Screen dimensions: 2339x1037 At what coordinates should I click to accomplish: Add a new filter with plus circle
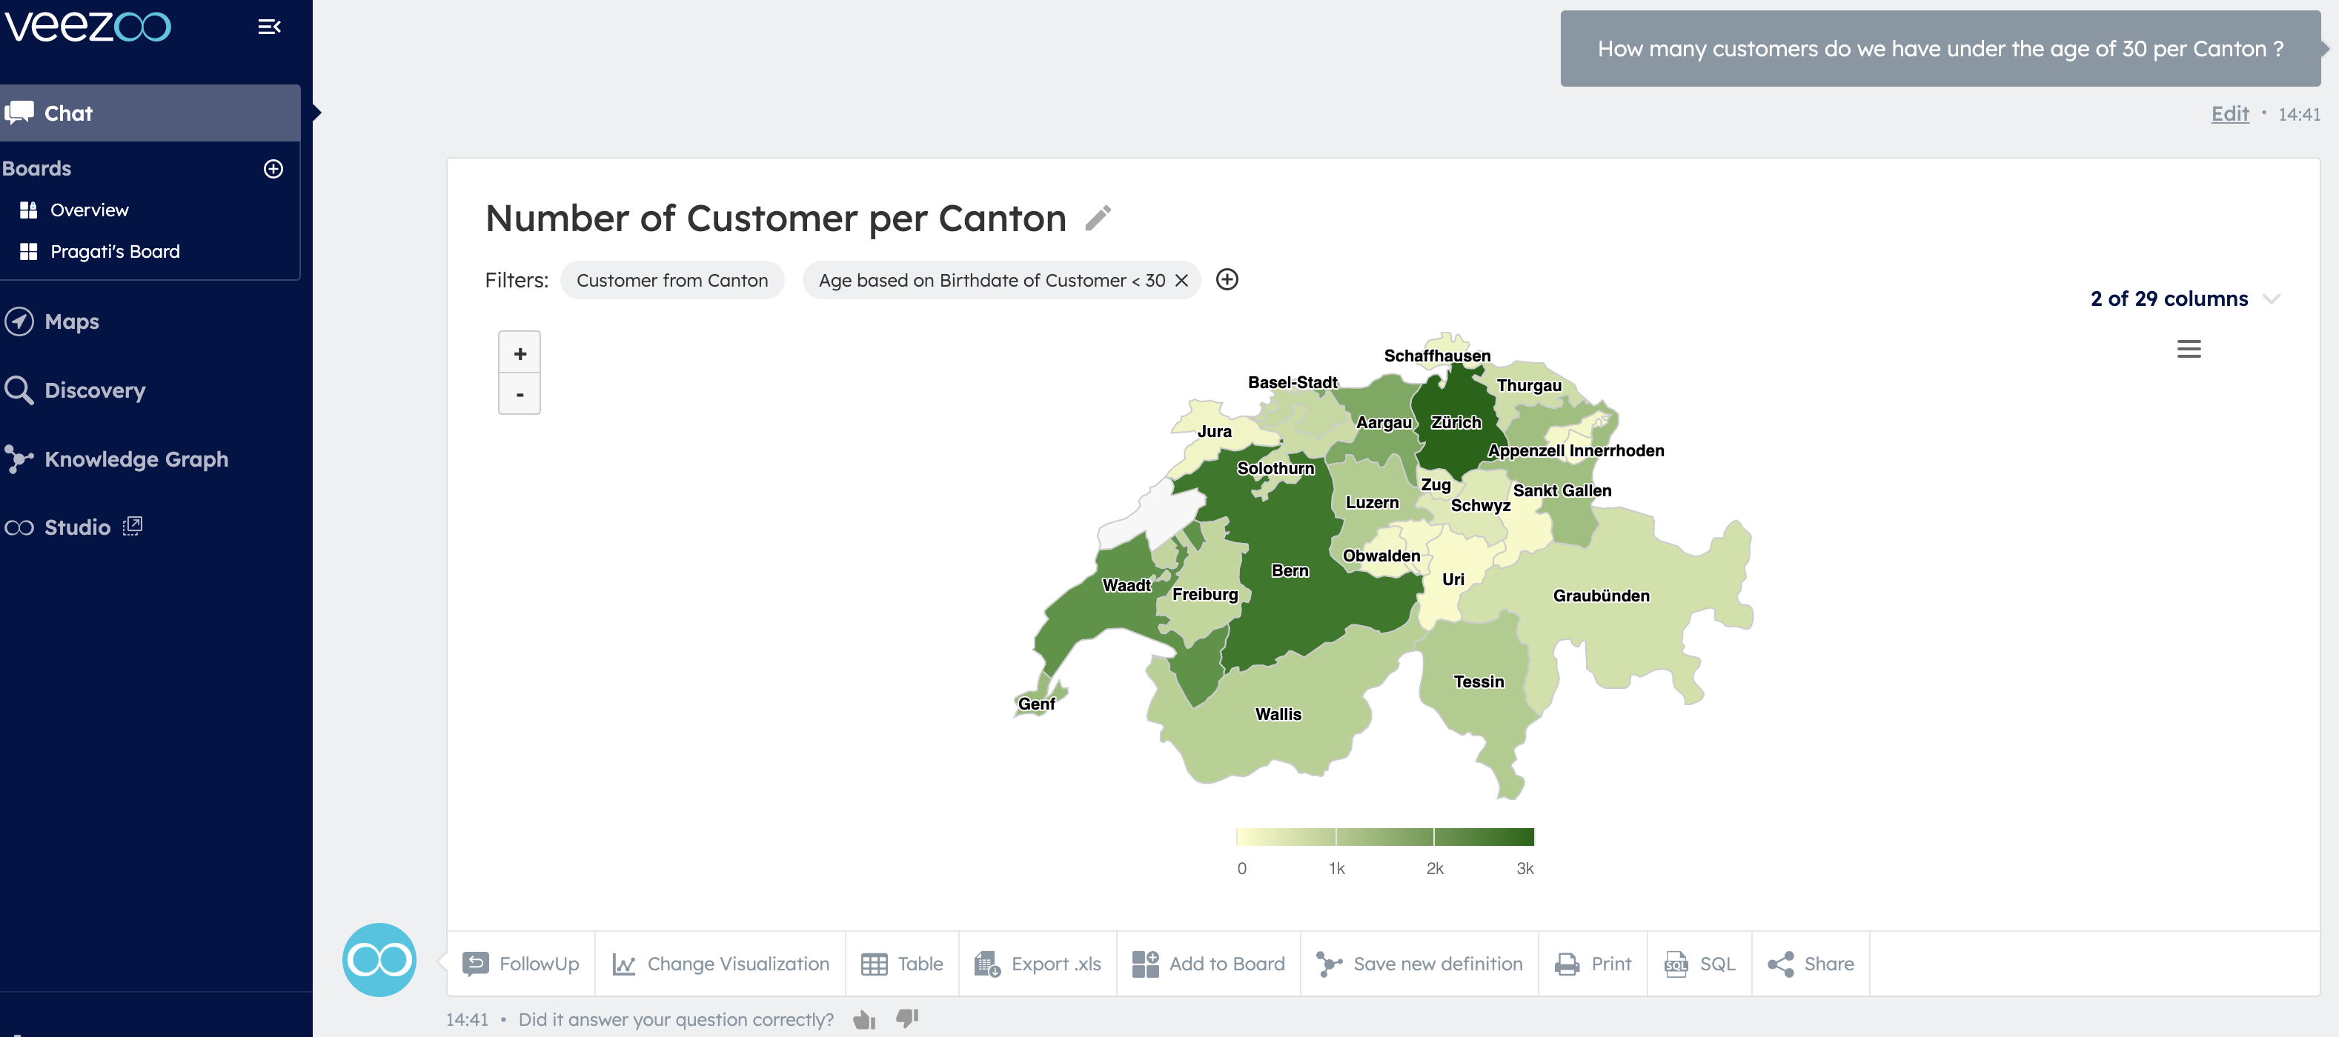coord(1227,279)
